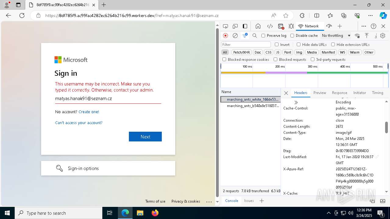Filter requests by Img type
Viewport: 390px width, 219px height.
299,52
